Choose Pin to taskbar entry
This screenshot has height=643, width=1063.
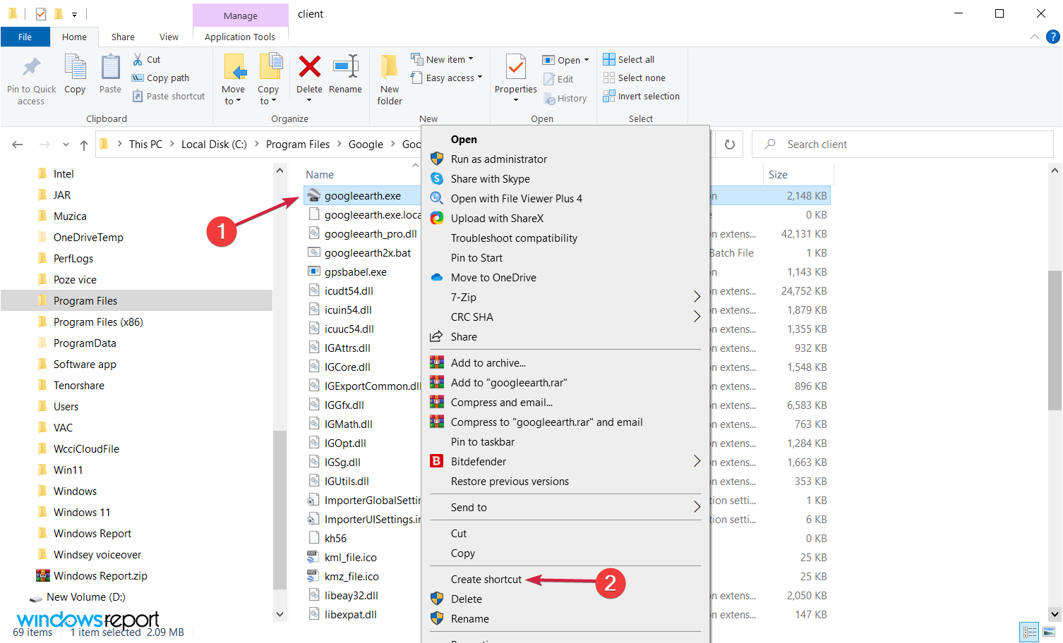[x=483, y=442]
